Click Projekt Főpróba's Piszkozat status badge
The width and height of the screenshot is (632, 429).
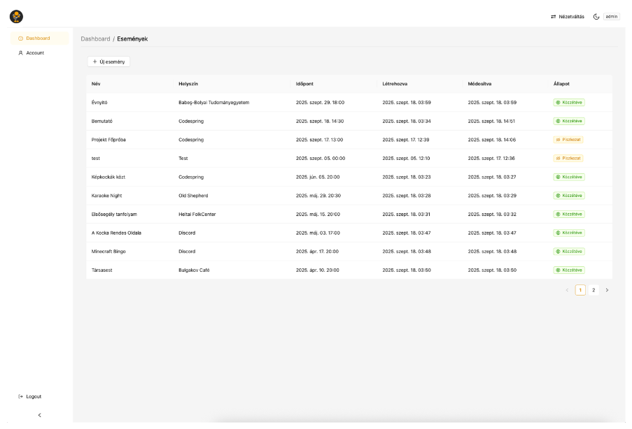(568, 140)
